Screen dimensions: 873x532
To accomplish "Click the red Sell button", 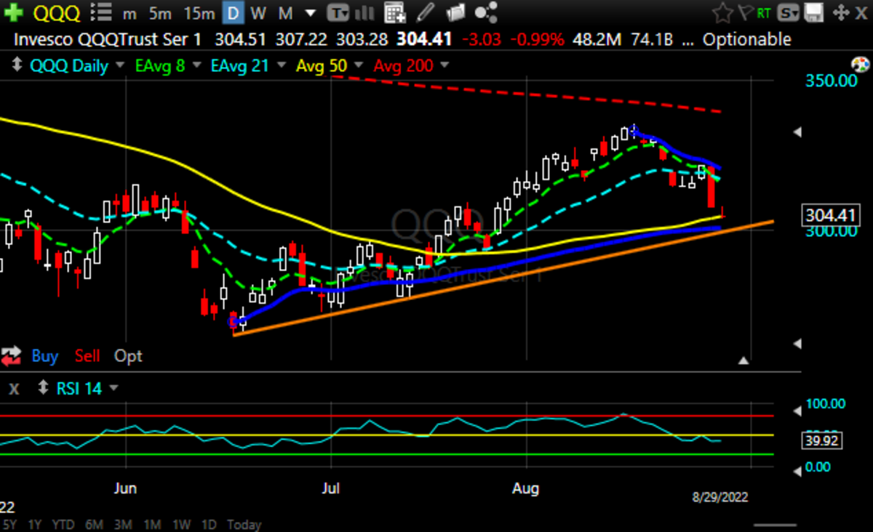I will coord(88,356).
